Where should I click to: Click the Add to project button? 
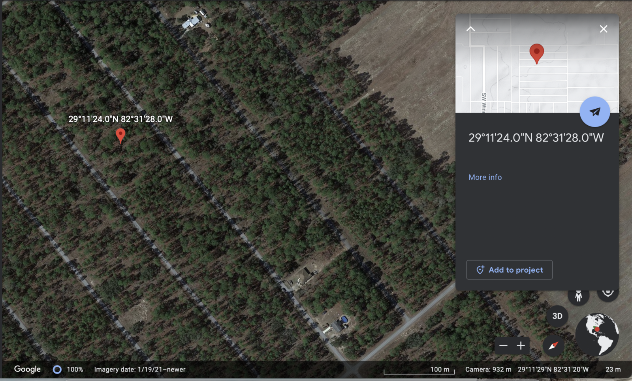pyautogui.click(x=510, y=270)
